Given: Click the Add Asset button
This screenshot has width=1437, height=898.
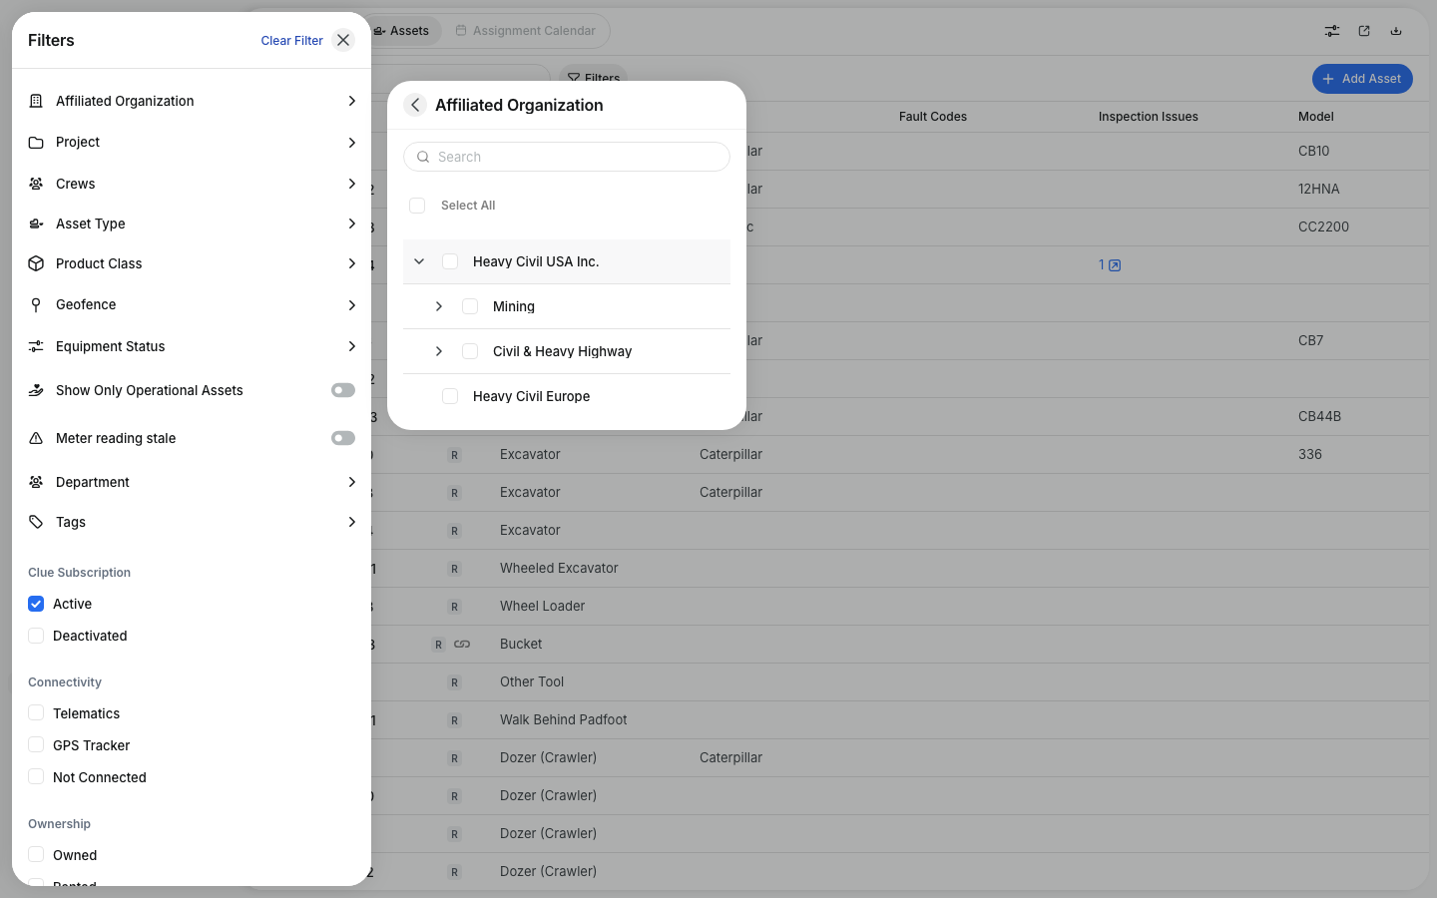Looking at the screenshot, I should click(1362, 79).
